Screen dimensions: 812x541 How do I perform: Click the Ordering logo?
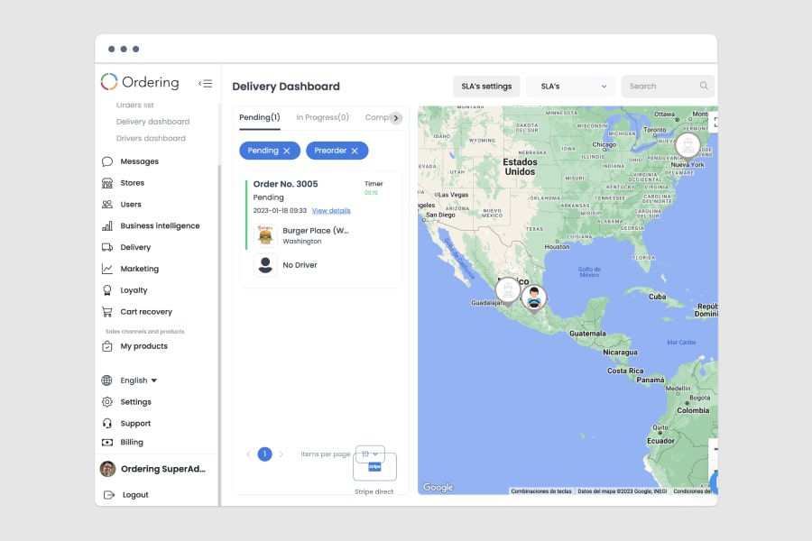(x=140, y=82)
